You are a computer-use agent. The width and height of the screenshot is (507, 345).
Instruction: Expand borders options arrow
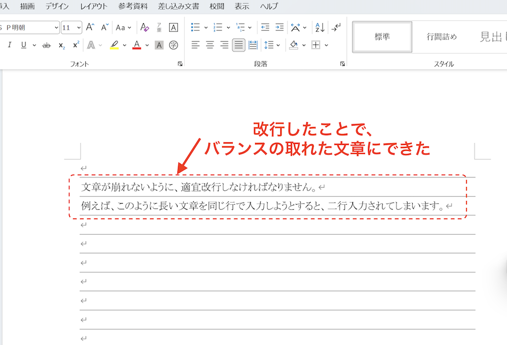pos(326,45)
